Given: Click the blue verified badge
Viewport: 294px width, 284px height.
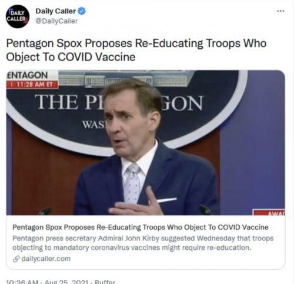Looking at the screenshot, I should click(x=82, y=11).
